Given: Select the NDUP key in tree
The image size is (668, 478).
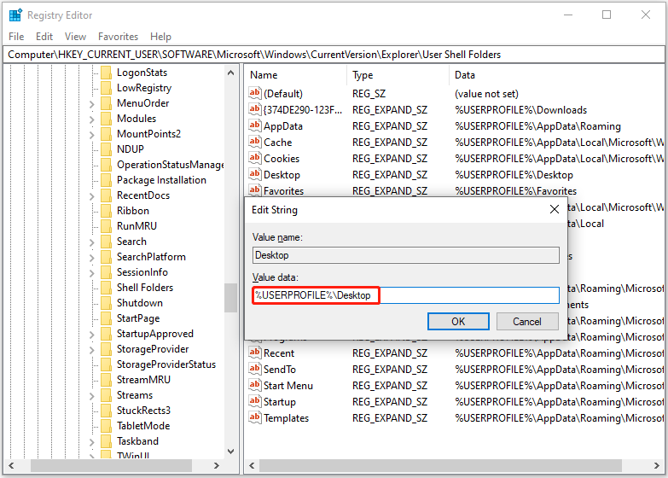Looking at the screenshot, I should 131,149.
